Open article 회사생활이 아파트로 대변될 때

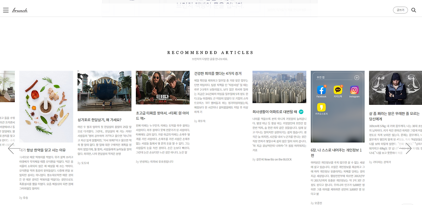(x=275, y=112)
